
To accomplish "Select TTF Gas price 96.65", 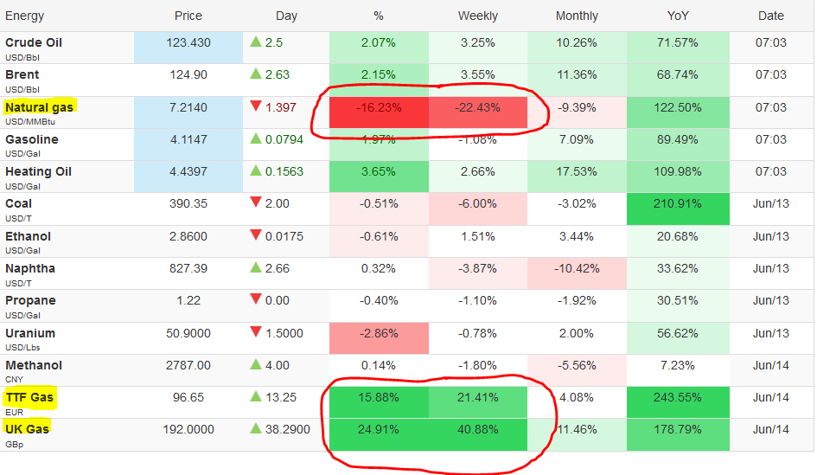I will tap(188, 397).
